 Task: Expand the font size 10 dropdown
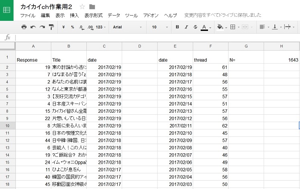tap(159, 27)
